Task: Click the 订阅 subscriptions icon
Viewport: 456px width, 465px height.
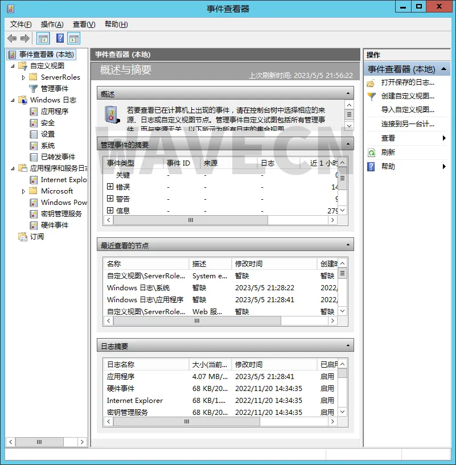Action: pyautogui.click(x=23, y=237)
